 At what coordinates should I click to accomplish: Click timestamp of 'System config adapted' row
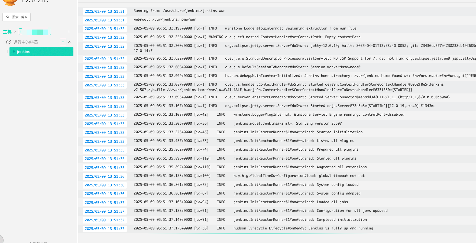[105, 194]
